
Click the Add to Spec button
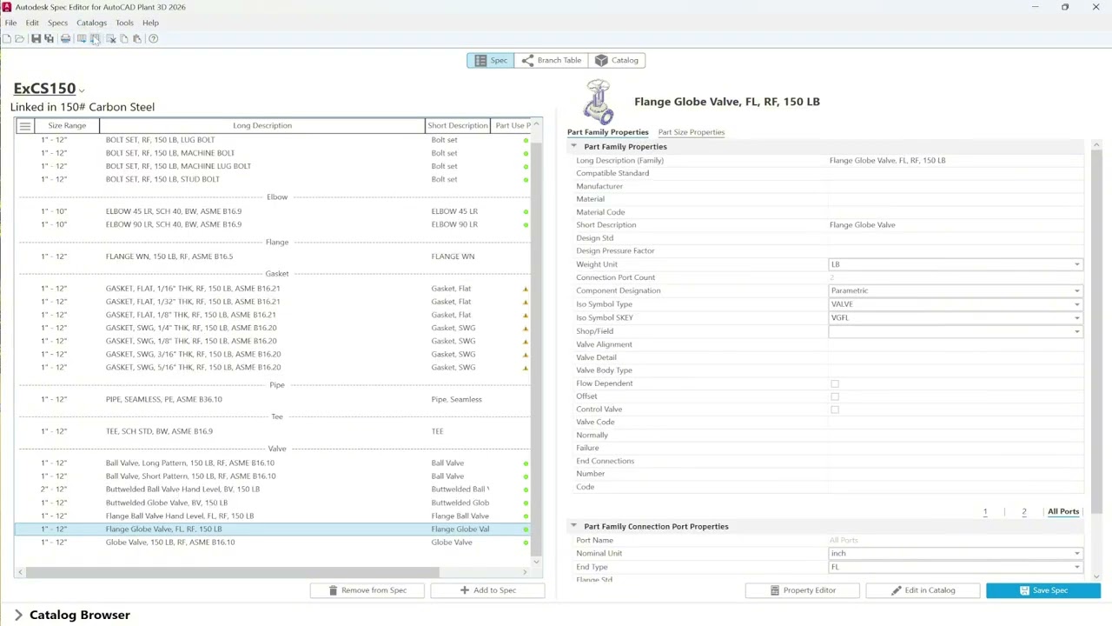(x=487, y=590)
